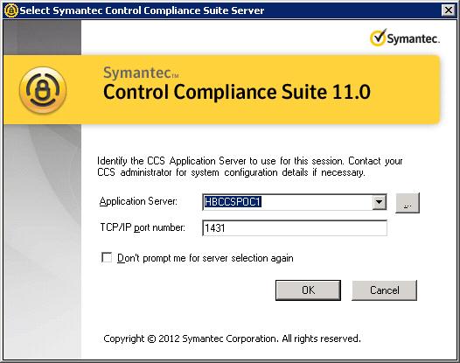Click the Copyright 2012 Symantec Corporation text
This screenshot has width=460, height=363.
point(232,339)
